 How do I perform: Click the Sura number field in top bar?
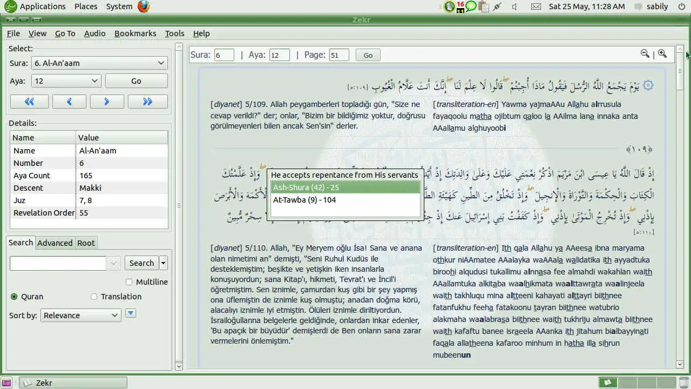click(x=224, y=55)
